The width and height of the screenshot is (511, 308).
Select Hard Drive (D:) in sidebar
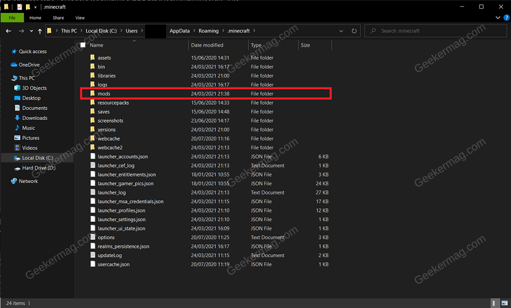tap(39, 168)
